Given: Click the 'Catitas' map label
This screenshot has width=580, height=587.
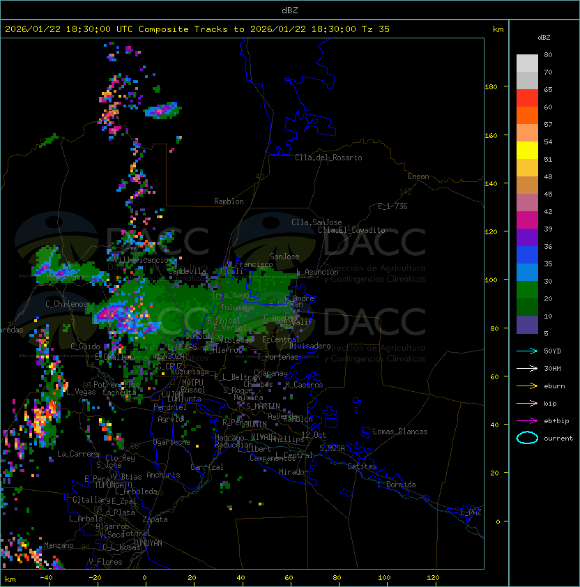Looking at the screenshot, I should click(x=362, y=466).
